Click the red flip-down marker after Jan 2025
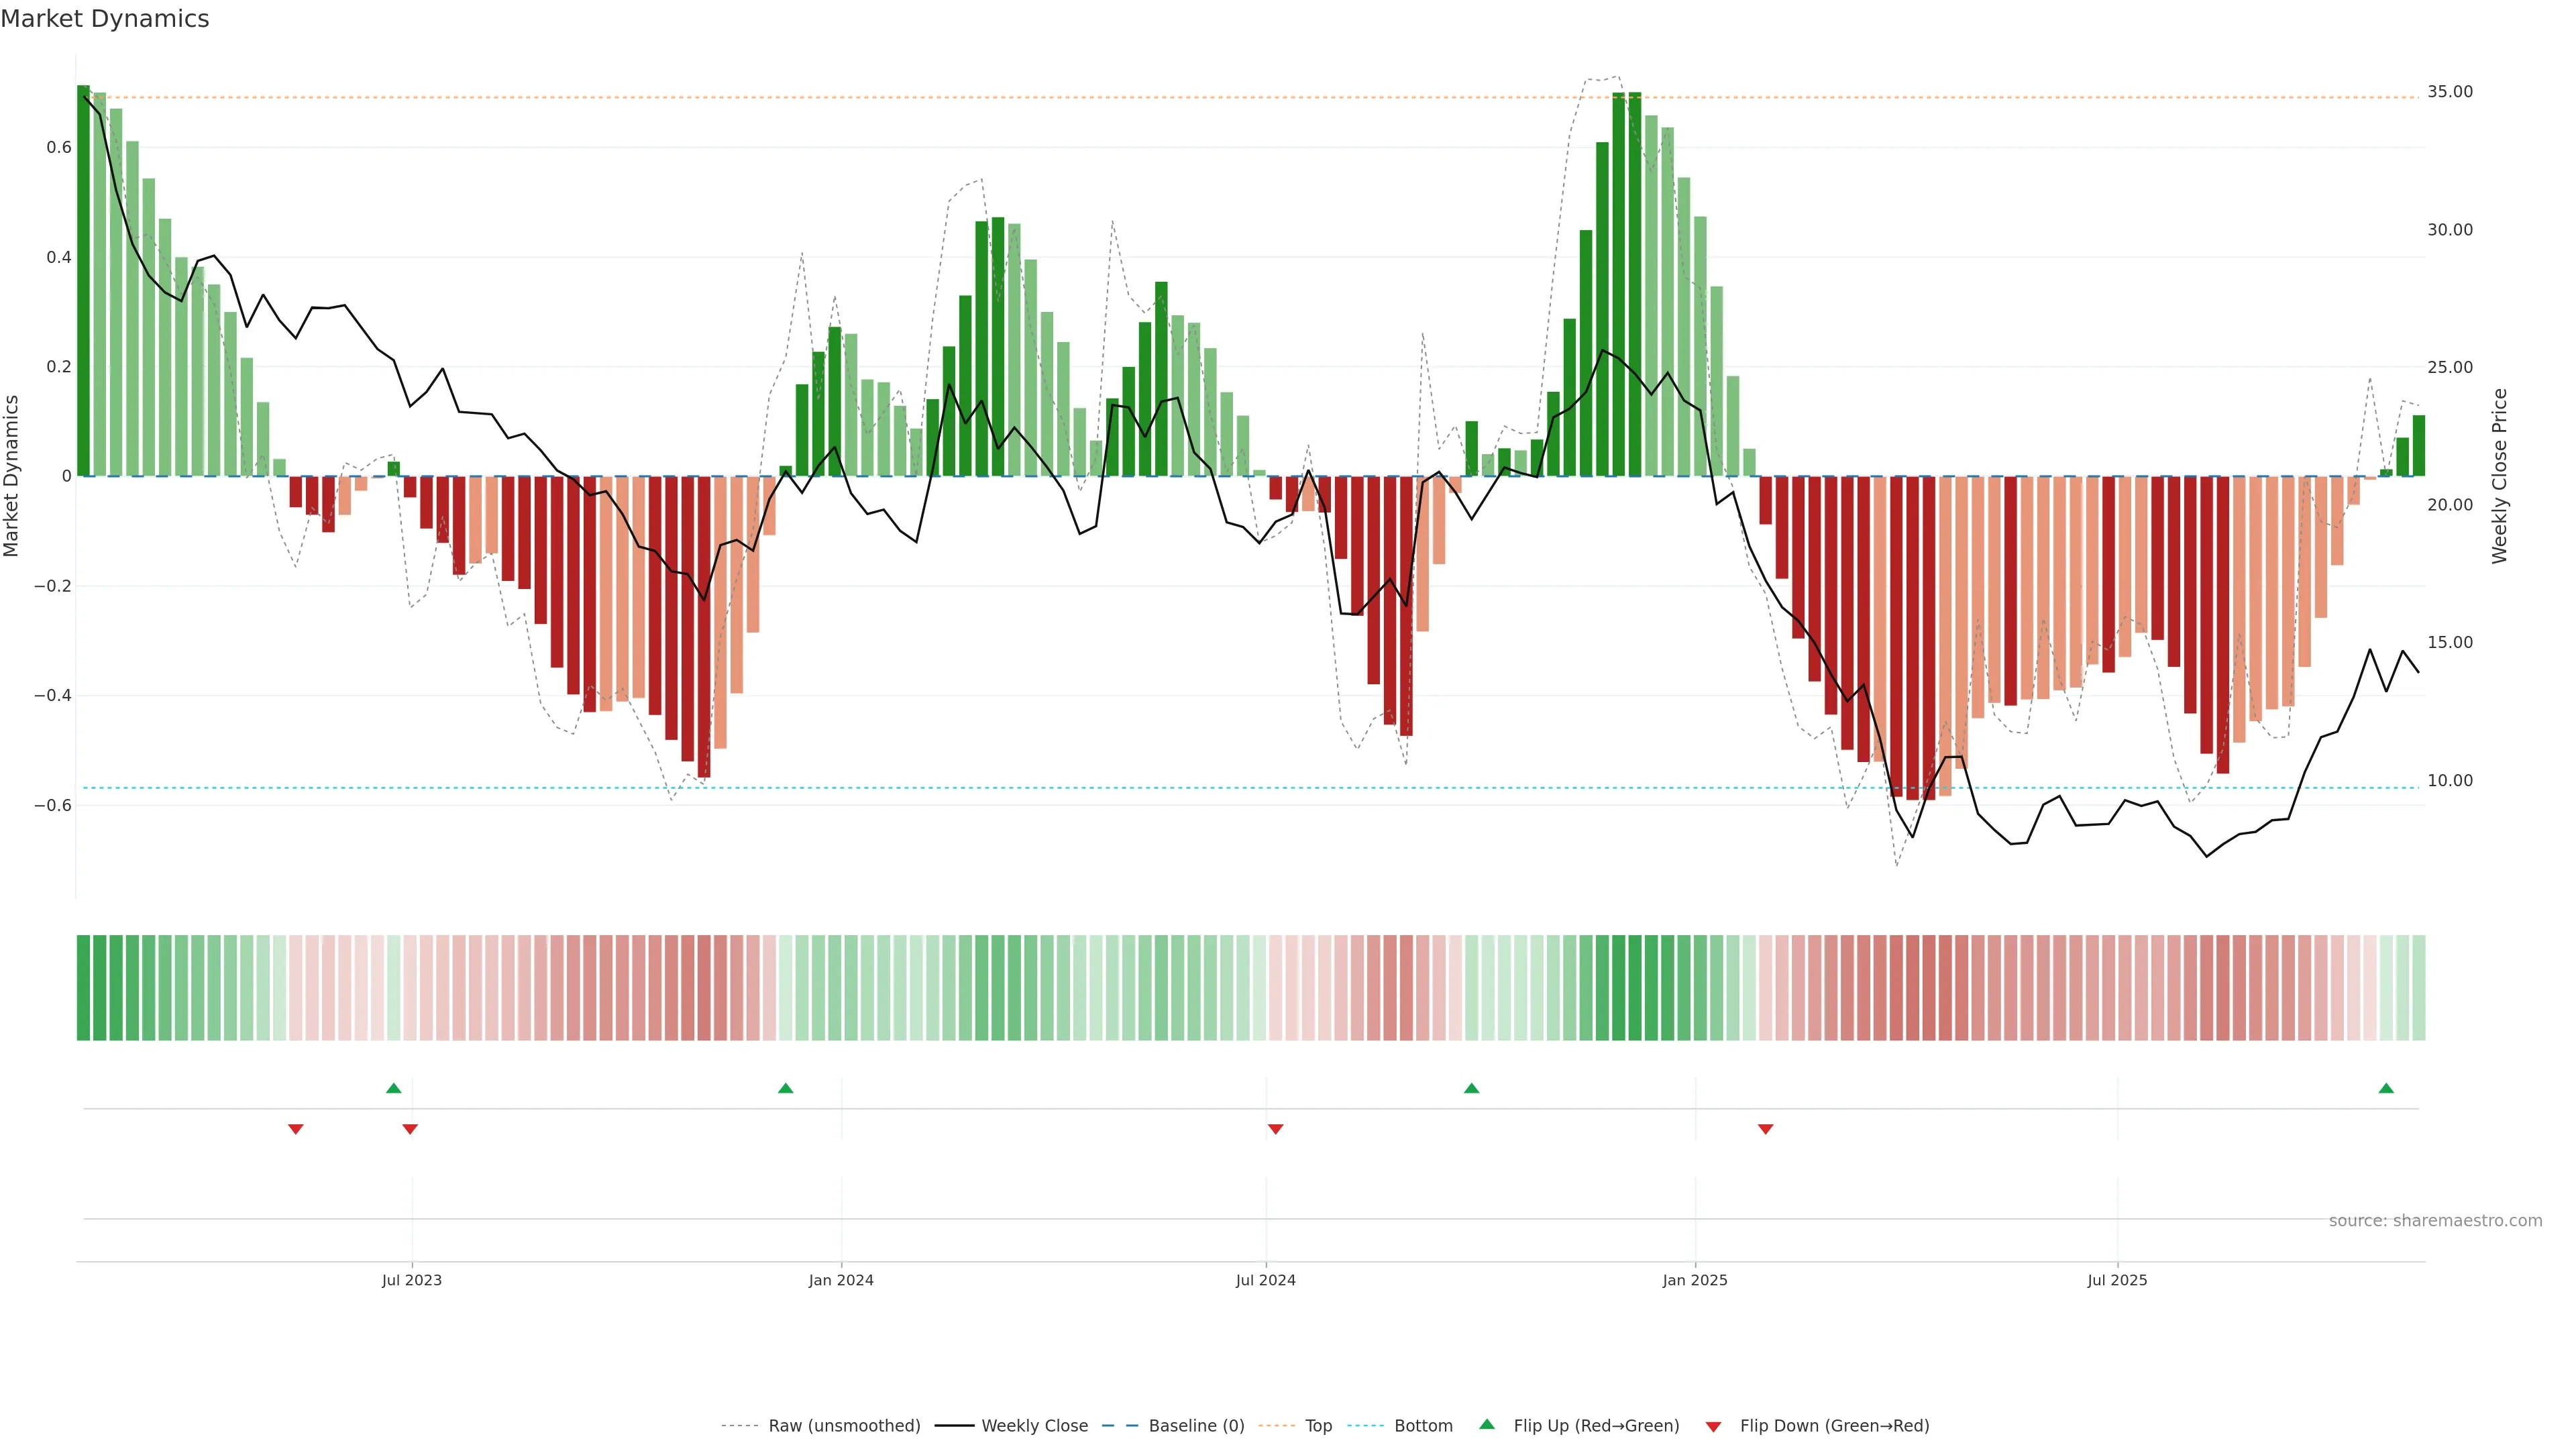Screen dimensions: 2576x1449 pos(1765,1129)
